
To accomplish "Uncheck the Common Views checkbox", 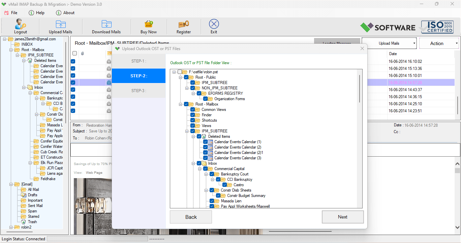I will 192,110.
